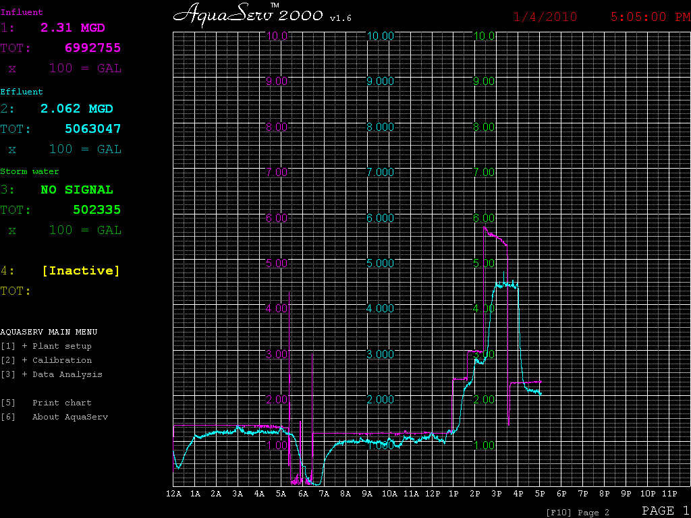Click the cyan 6.000 scale label
This screenshot has width=691, height=518.
(x=381, y=218)
